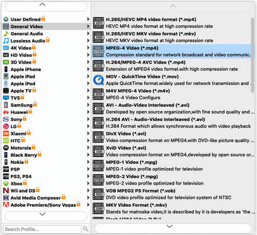Click the Apple iPad device icon
Viewport: 257px width, 235px height.
click(6, 76)
